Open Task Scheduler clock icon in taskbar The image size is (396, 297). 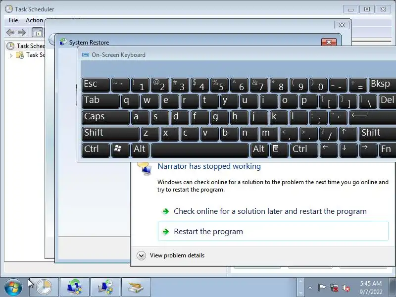pos(44,288)
